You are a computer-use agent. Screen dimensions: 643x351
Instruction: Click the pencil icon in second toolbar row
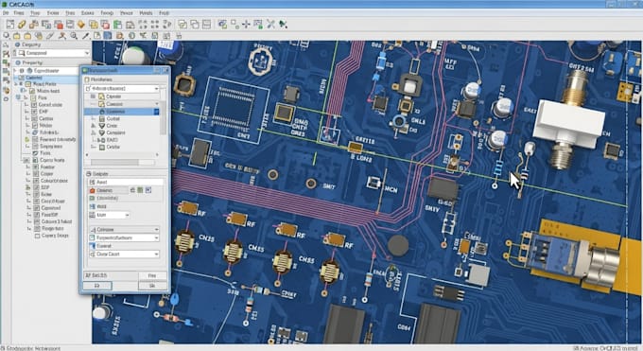[x=50, y=36]
